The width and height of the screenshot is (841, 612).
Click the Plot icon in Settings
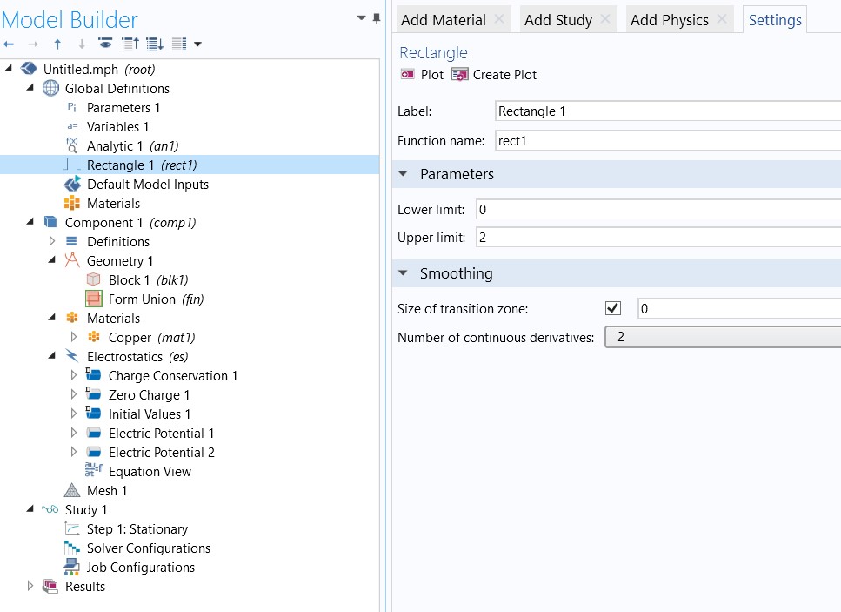pyautogui.click(x=407, y=75)
